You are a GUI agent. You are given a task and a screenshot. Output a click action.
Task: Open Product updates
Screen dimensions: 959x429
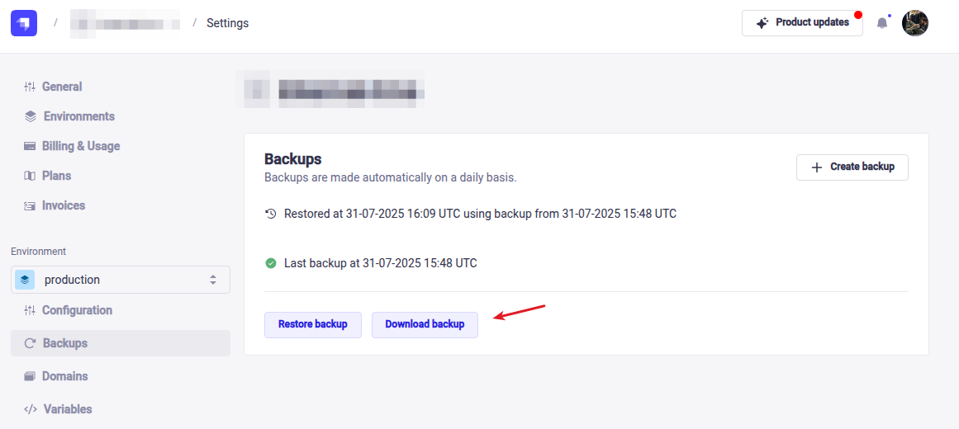[802, 23]
